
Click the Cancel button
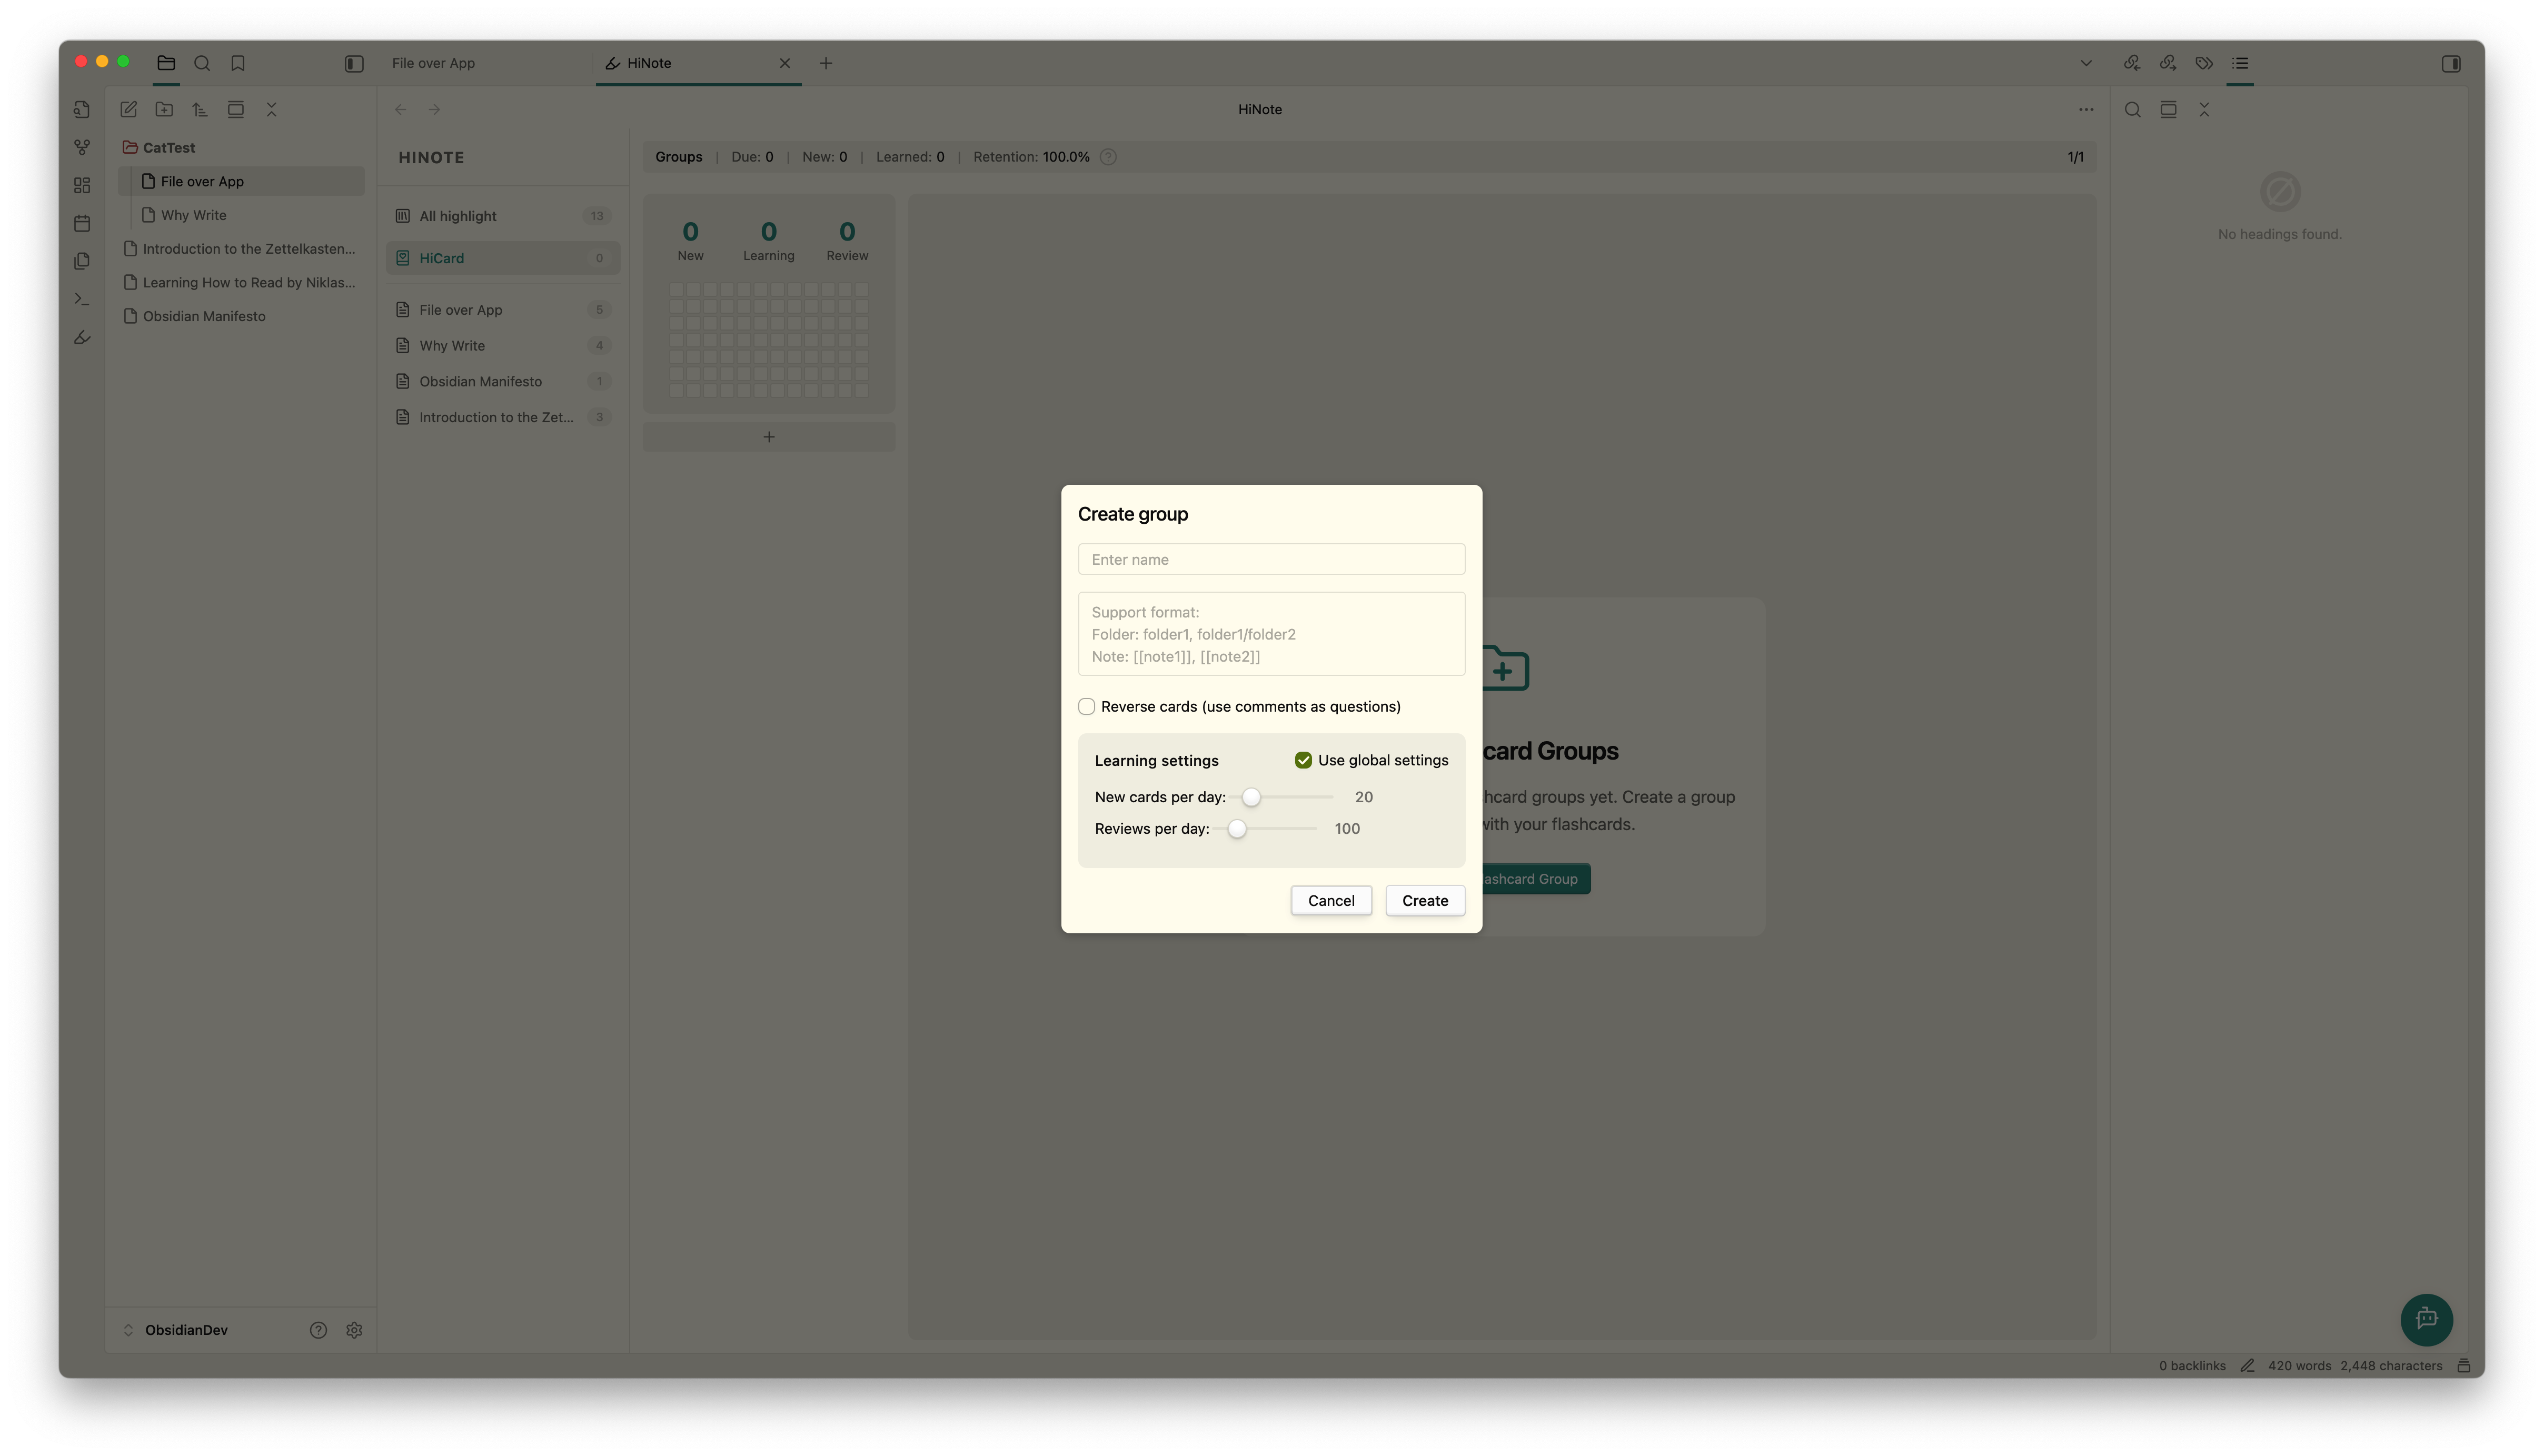[1331, 900]
